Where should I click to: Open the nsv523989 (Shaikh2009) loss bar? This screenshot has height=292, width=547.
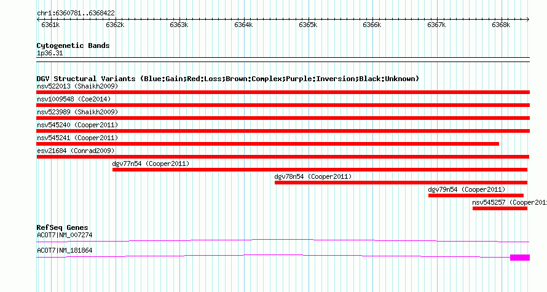(283, 118)
